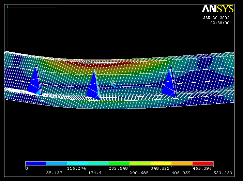Click the legend value 0

[x=27, y=168]
